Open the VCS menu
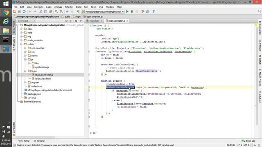The height and width of the screenshot is (147, 262). click(x=101, y=7)
